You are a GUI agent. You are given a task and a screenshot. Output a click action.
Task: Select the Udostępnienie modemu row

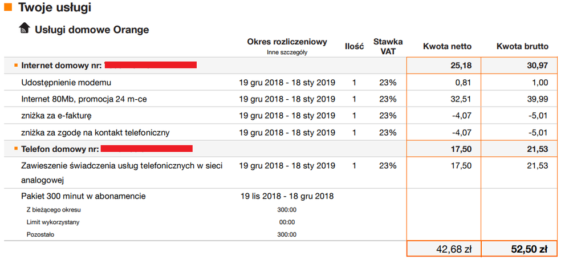pos(66,83)
